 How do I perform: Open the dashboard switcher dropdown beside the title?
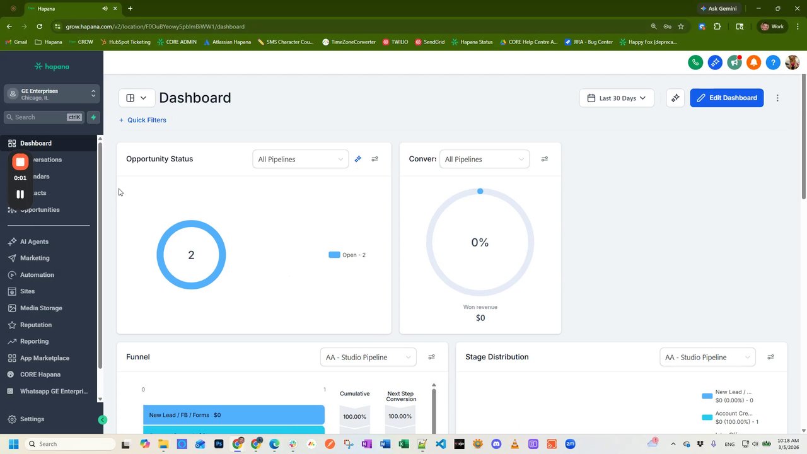pyautogui.click(x=137, y=98)
